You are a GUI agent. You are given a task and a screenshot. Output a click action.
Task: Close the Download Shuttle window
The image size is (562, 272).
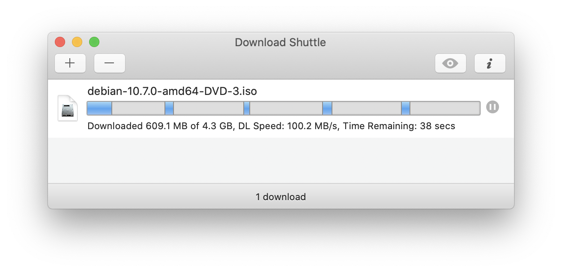pyautogui.click(x=60, y=42)
